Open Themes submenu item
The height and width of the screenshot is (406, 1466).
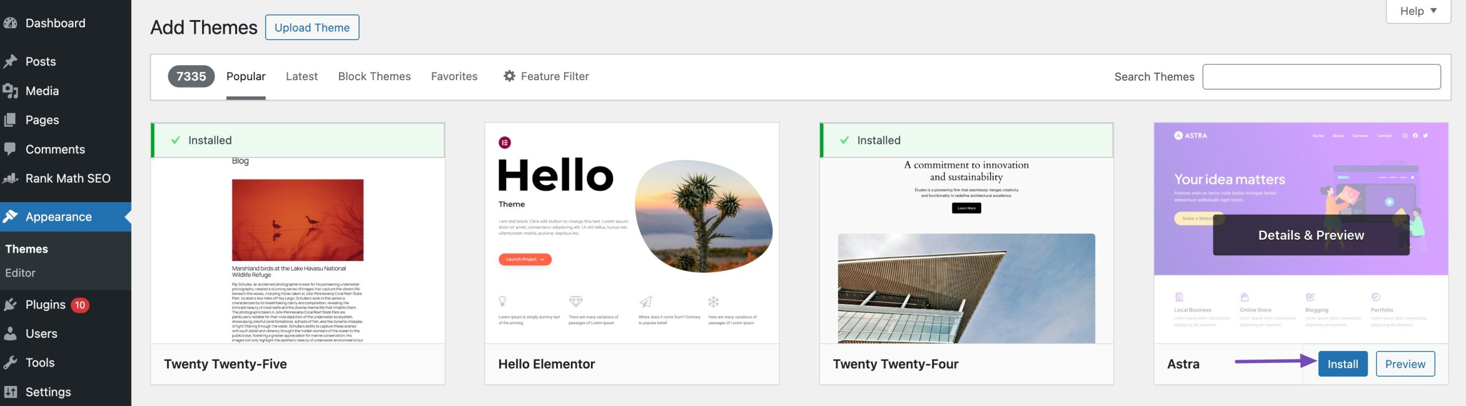pyautogui.click(x=26, y=249)
